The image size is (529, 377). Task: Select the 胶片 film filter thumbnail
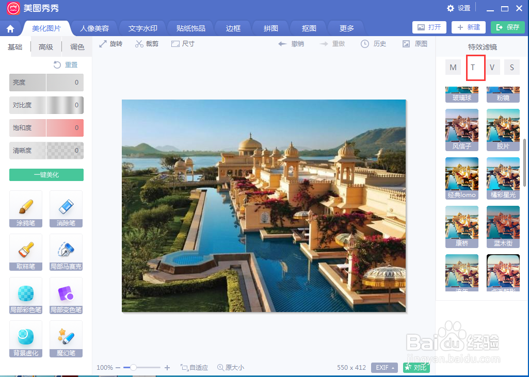point(503,129)
